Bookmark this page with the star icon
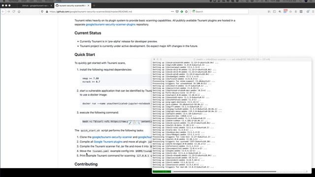315x177 pixels. [x=186, y=12]
